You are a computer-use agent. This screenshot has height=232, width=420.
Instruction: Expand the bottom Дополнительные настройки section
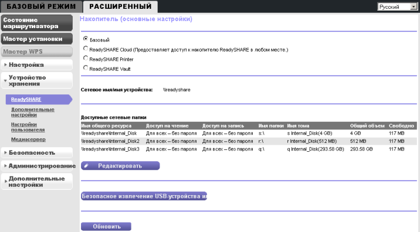pyautogui.click(x=37, y=182)
